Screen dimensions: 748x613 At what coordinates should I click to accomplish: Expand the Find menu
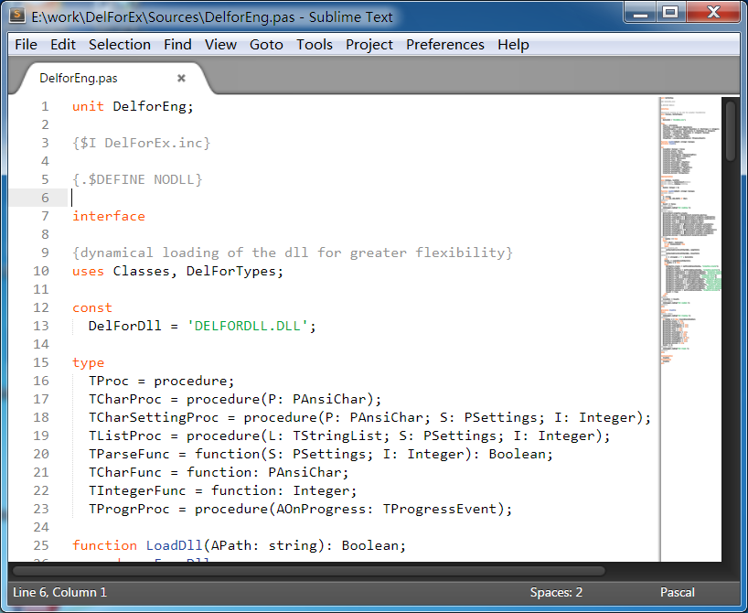pyautogui.click(x=177, y=44)
